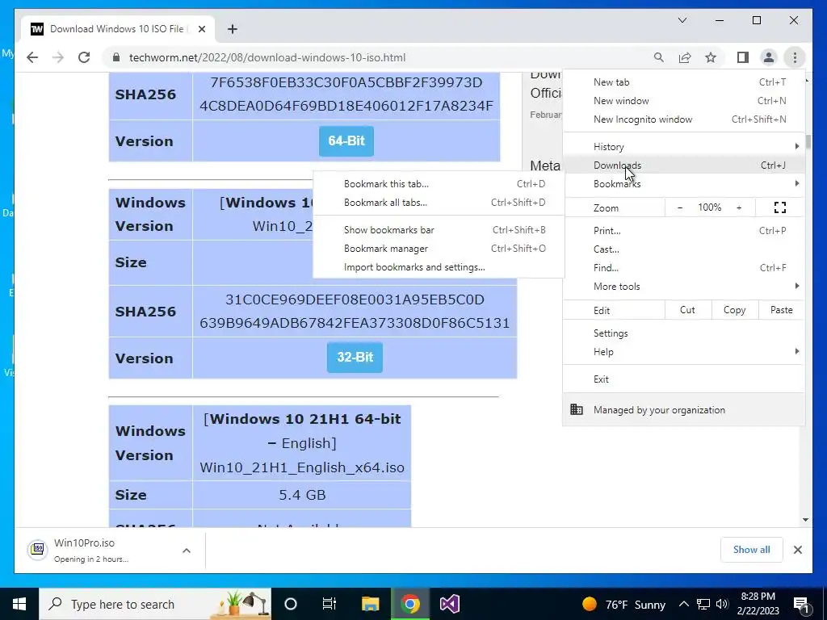Expand the Help submenu
The height and width of the screenshot is (620, 827).
(x=684, y=352)
